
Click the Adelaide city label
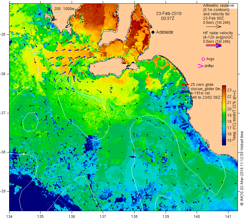tap(164, 32)
